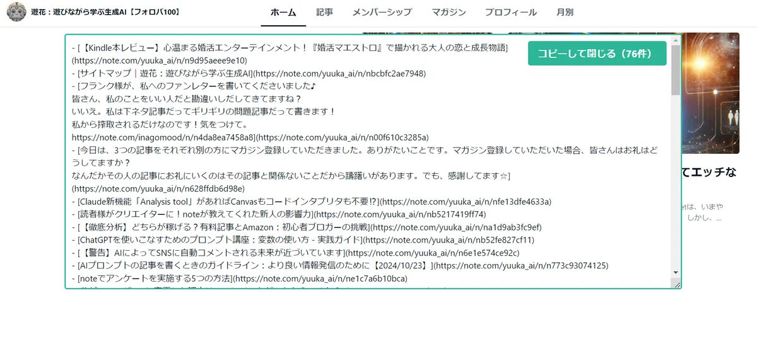Click the 【徹底分析】どちらが稼げる line

pos(307,227)
